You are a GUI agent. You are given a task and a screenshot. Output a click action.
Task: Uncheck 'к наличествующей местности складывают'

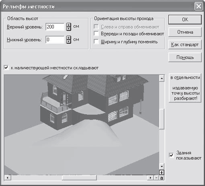tap(6, 68)
